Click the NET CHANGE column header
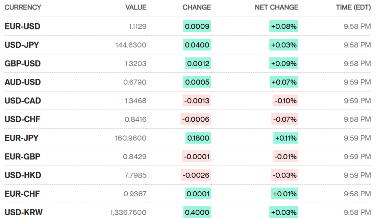Image resolution: width=376 pixels, height=219 pixels. [x=276, y=7]
